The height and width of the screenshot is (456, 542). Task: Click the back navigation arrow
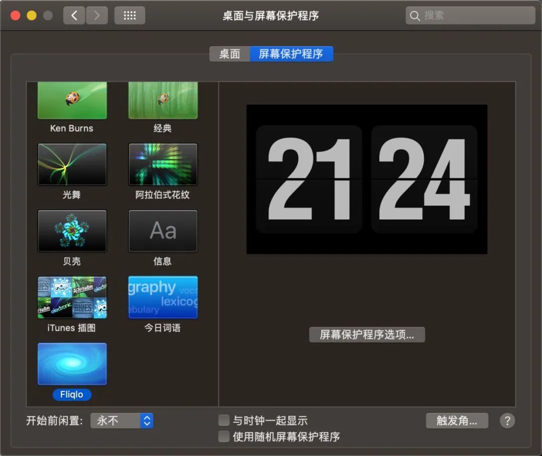(x=73, y=15)
